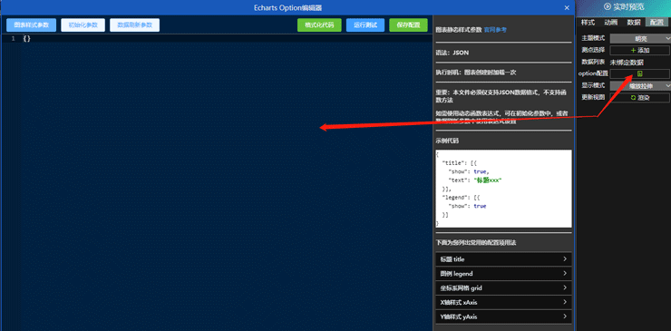
Task: Open the 配置 tab
Action: [x=656, y=23]
